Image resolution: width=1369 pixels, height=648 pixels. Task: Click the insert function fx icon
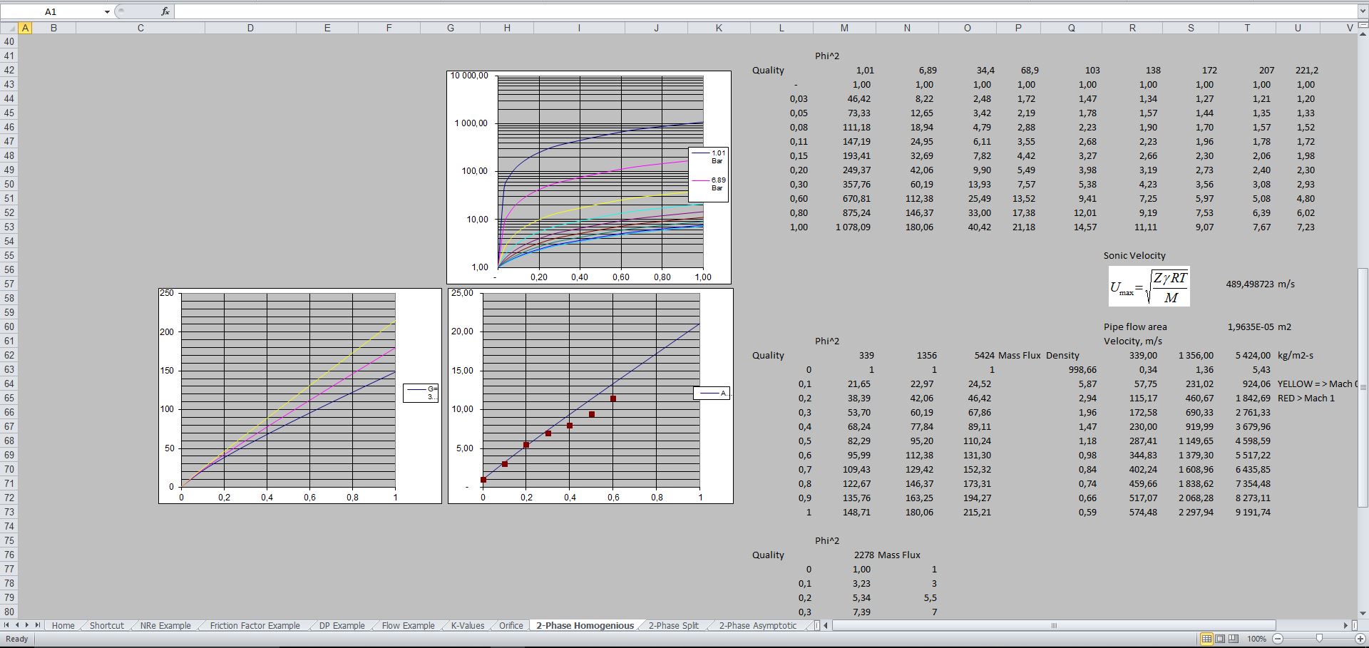pos(165,11)
